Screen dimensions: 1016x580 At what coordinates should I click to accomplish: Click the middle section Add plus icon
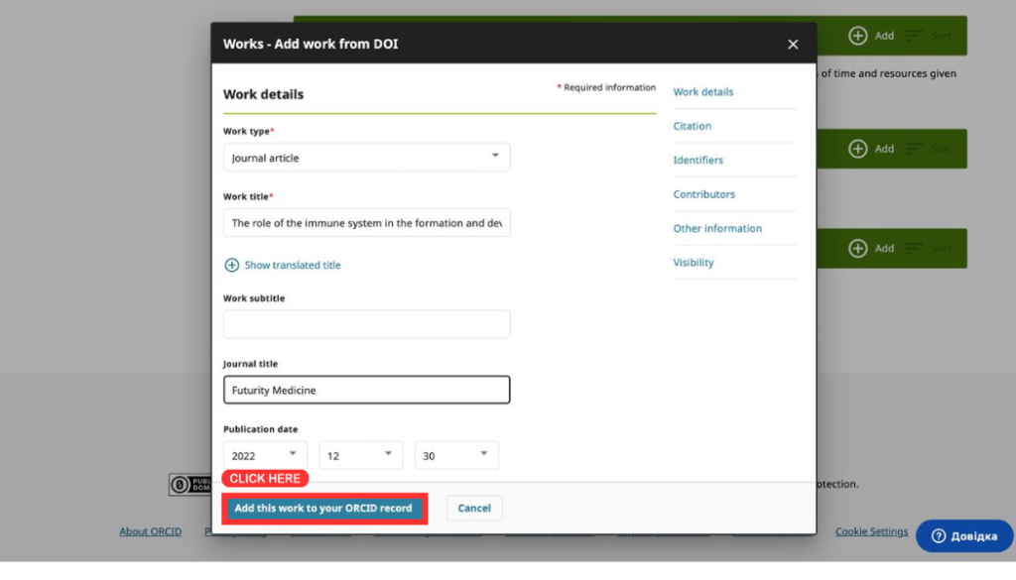(x=858, y=149)
